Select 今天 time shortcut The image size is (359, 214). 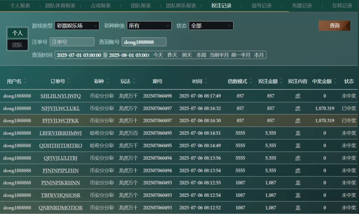(x=158, y=55)
